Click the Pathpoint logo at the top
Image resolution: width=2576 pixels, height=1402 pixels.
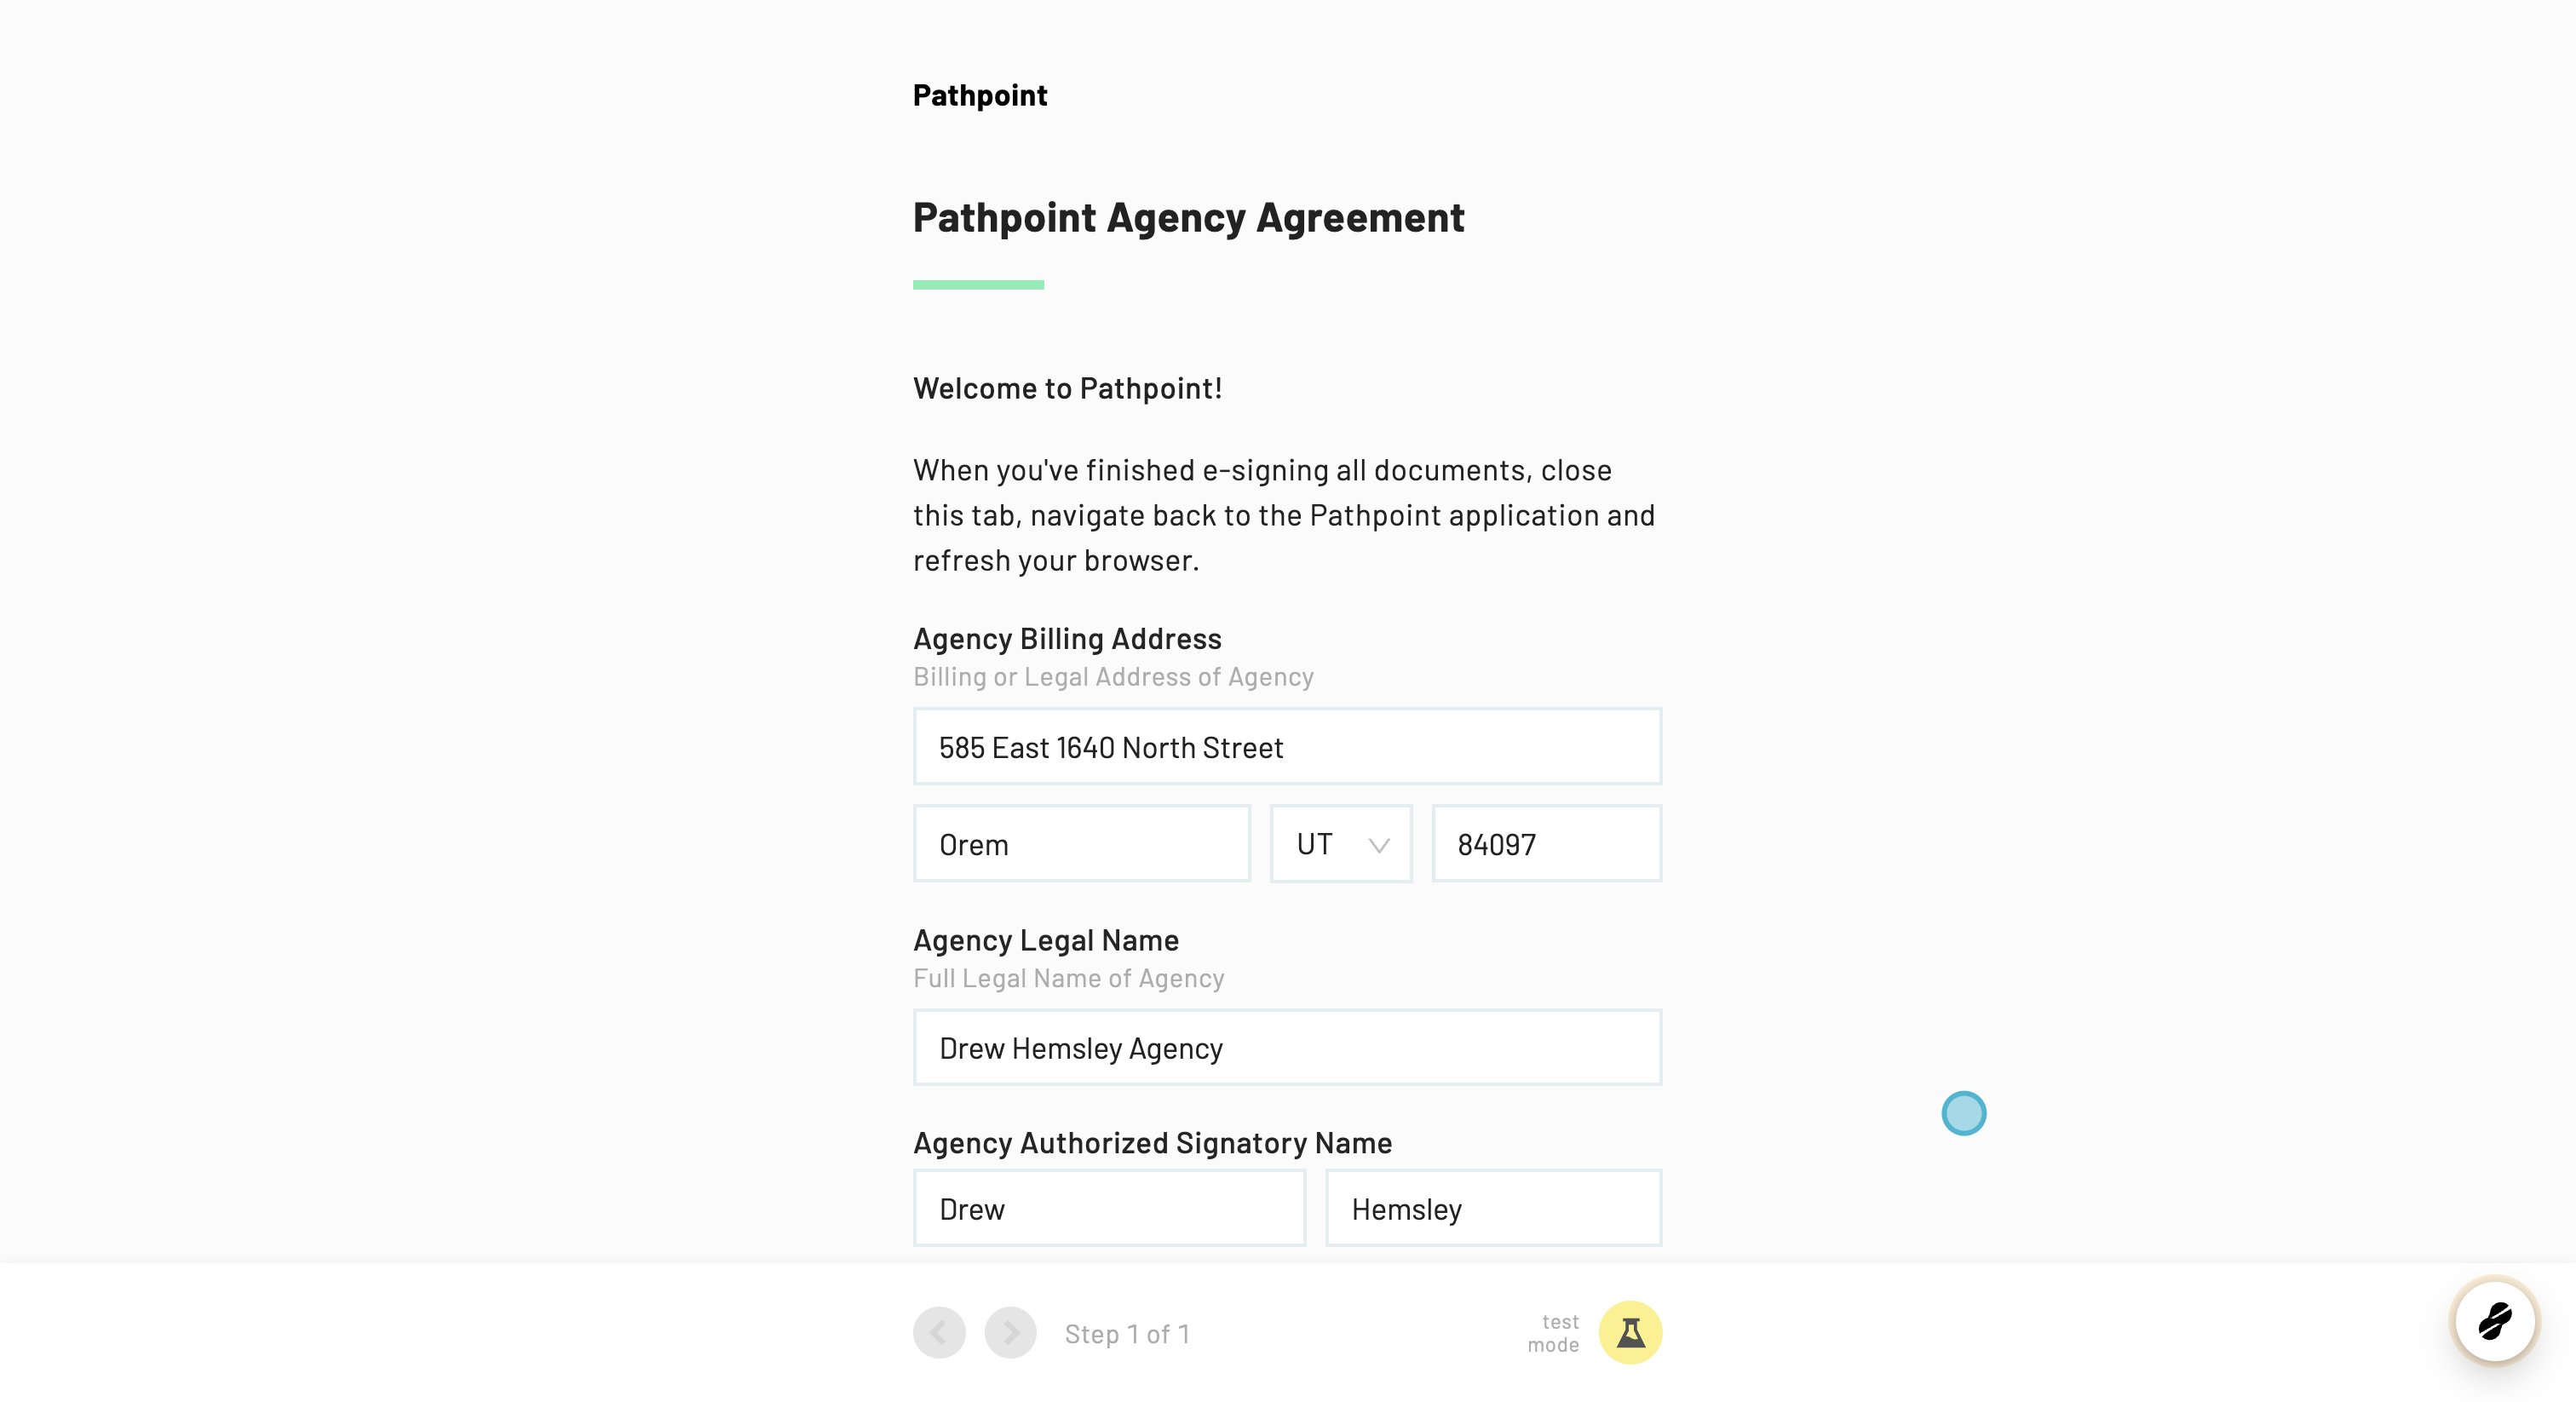point(980,95)
